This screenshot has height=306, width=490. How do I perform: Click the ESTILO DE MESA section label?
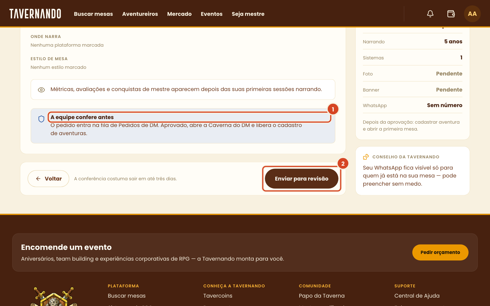[x=49, y=59]
